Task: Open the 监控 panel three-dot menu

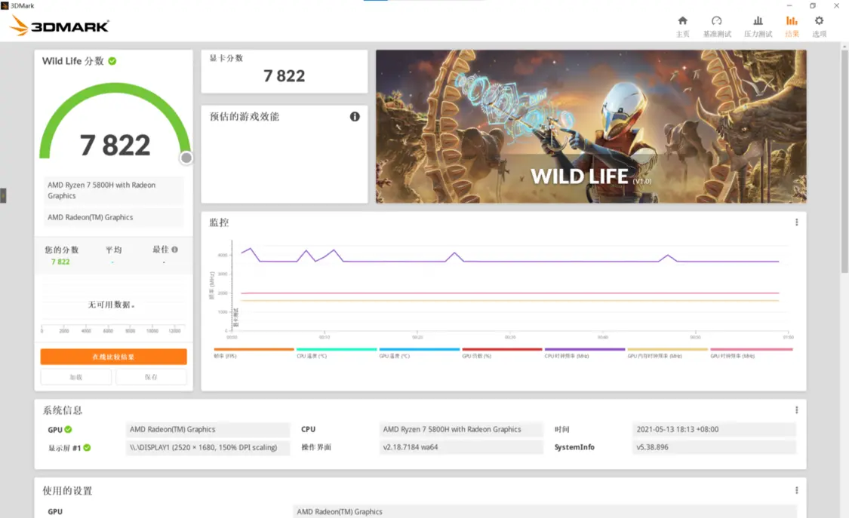Action: coord(796,222)
